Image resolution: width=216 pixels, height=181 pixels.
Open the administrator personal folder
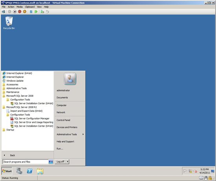(63, 90)
